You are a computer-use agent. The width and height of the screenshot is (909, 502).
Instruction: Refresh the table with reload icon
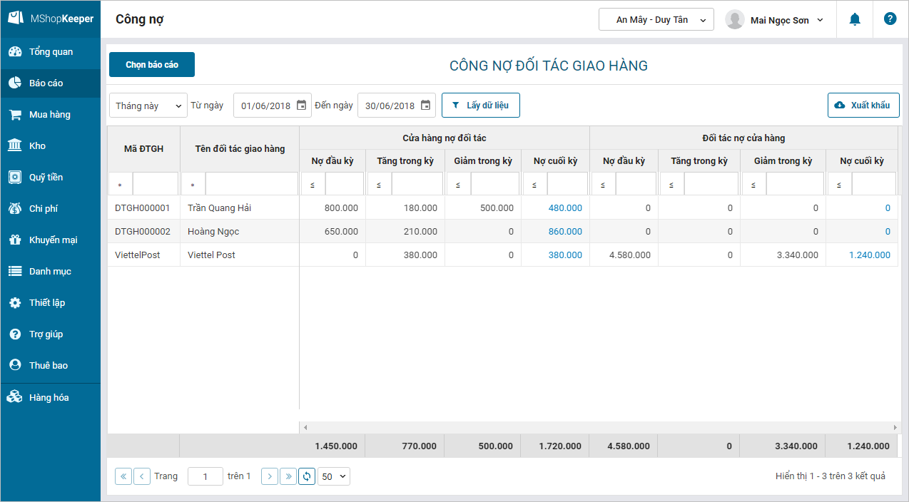pyautogui.click(x=307, y=476)
